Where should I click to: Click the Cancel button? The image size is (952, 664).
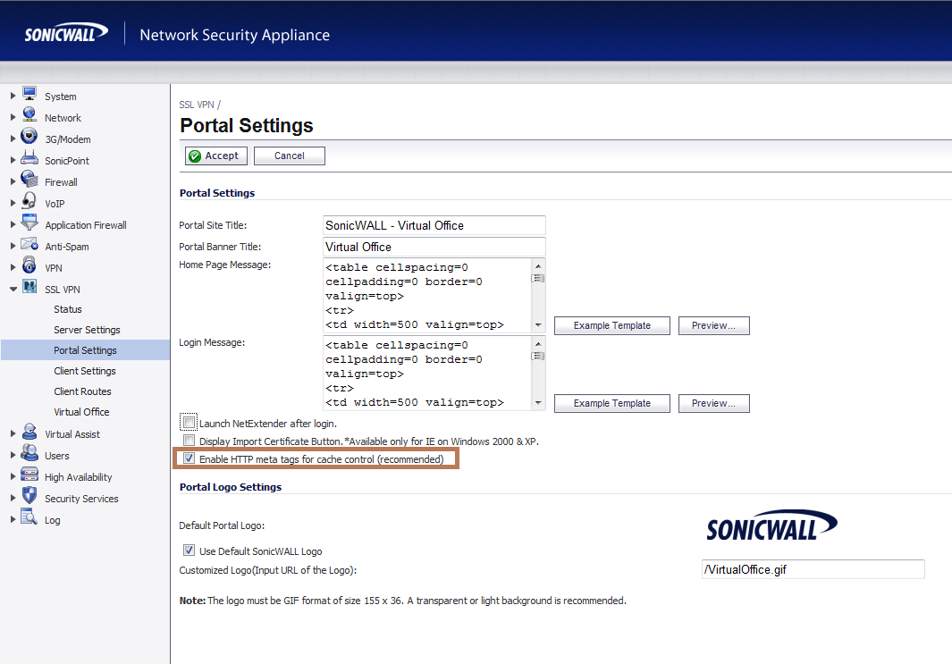(x=289, y=156)
